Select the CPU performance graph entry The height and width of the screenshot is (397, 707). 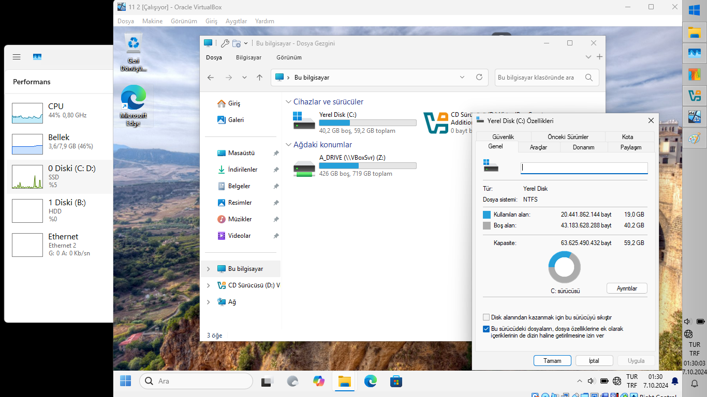[58, 112]
